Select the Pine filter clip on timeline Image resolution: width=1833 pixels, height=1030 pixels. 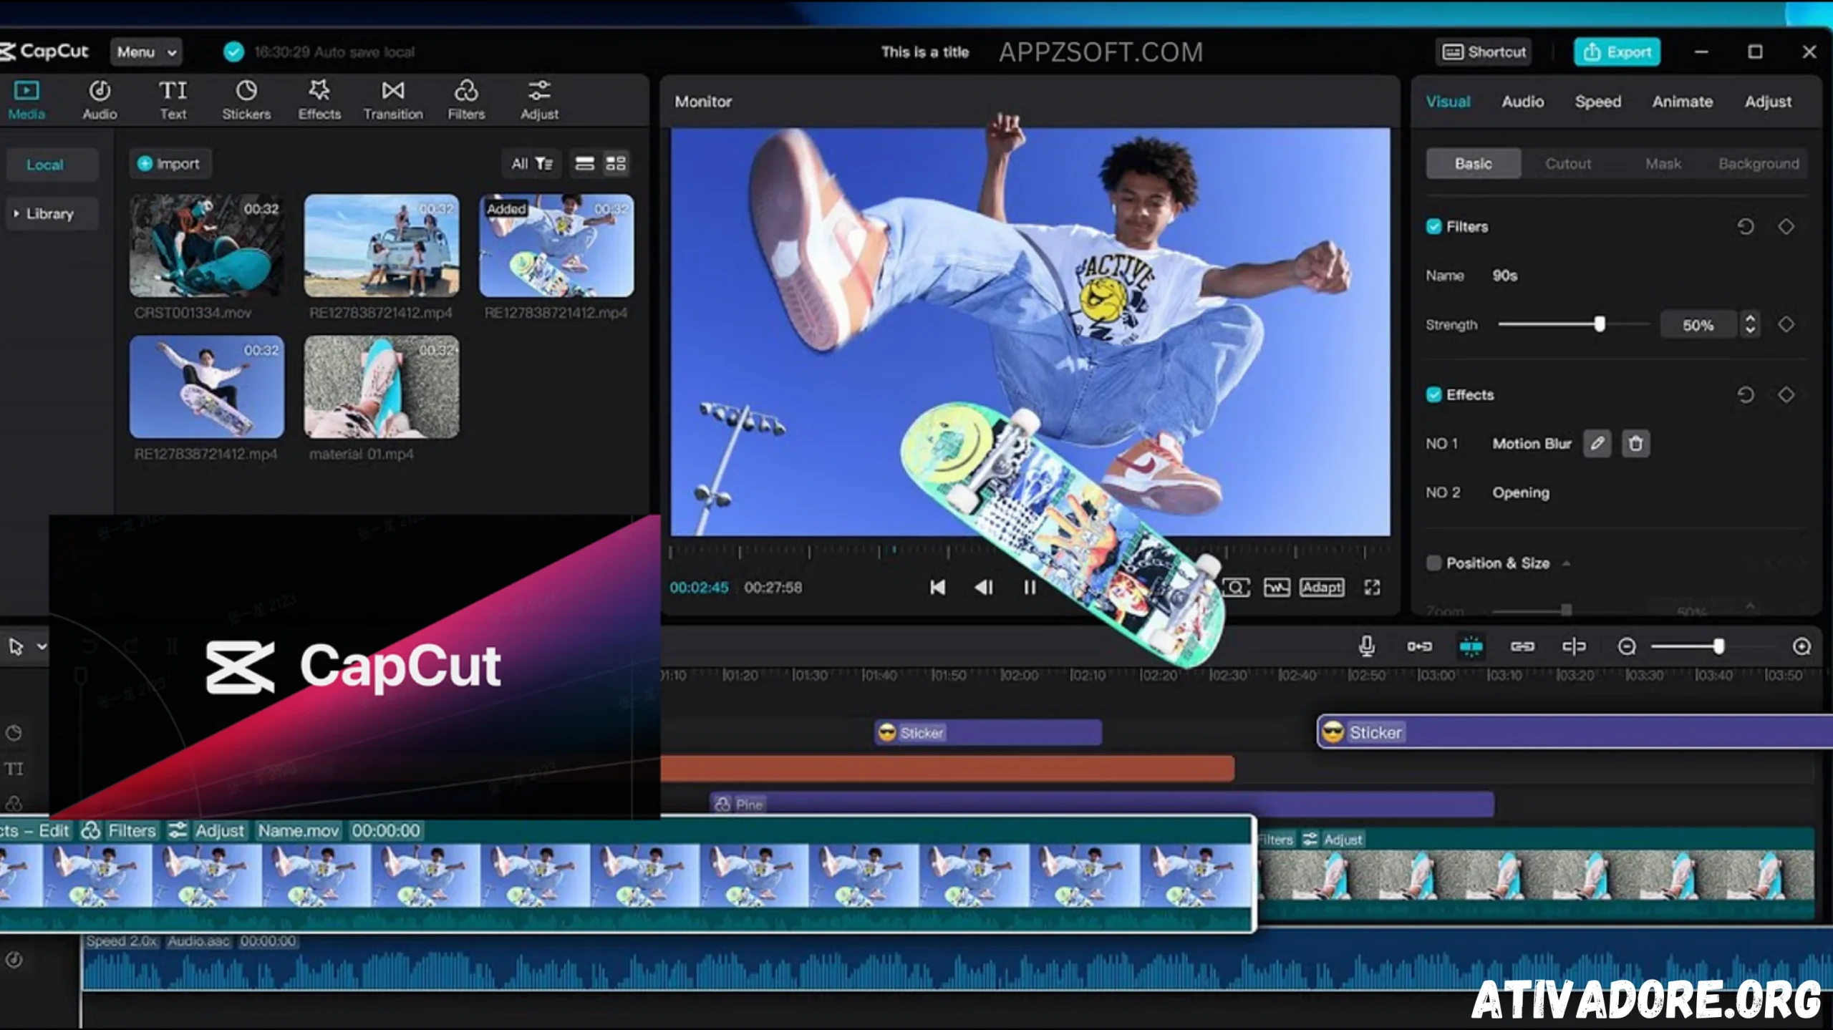(1102, 804)
